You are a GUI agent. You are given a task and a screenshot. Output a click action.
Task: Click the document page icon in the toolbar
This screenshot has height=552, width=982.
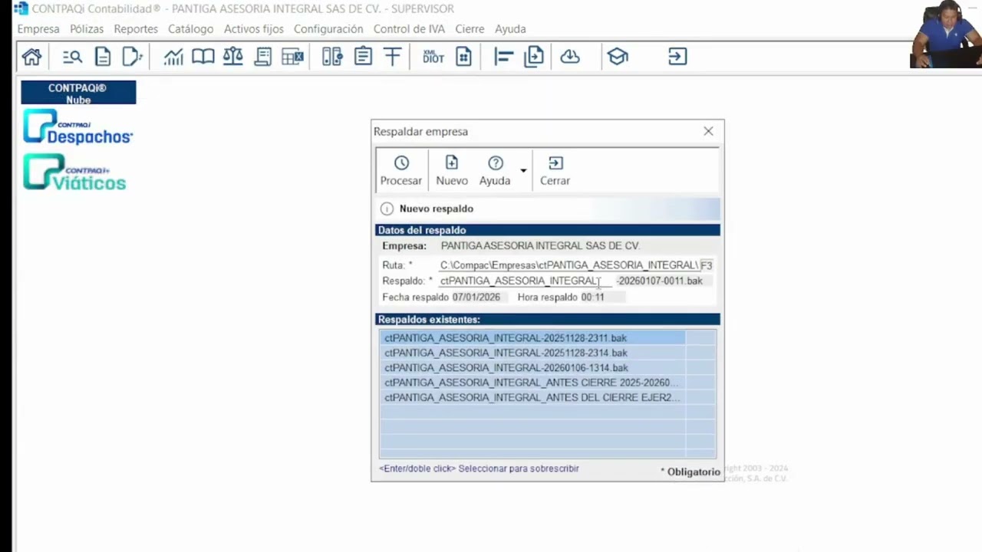102,57
